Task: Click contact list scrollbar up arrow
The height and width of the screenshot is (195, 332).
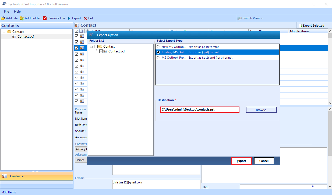Action: pos(330,31)
